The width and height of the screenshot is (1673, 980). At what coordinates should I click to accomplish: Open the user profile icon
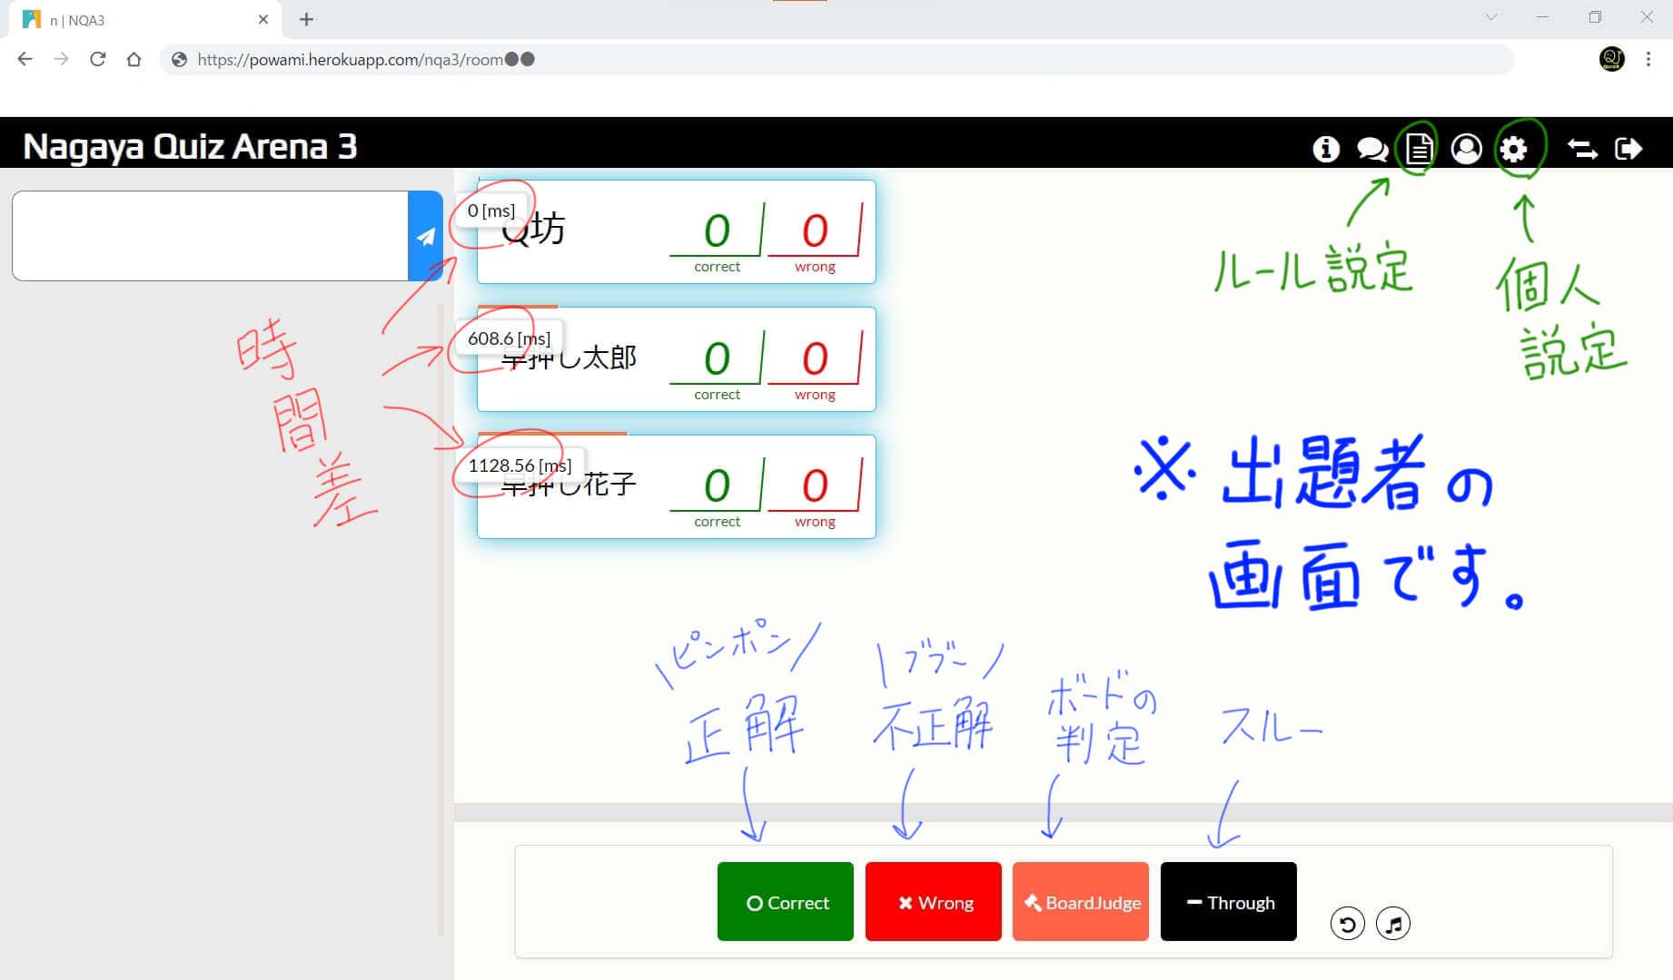(x=1466, y=149)
